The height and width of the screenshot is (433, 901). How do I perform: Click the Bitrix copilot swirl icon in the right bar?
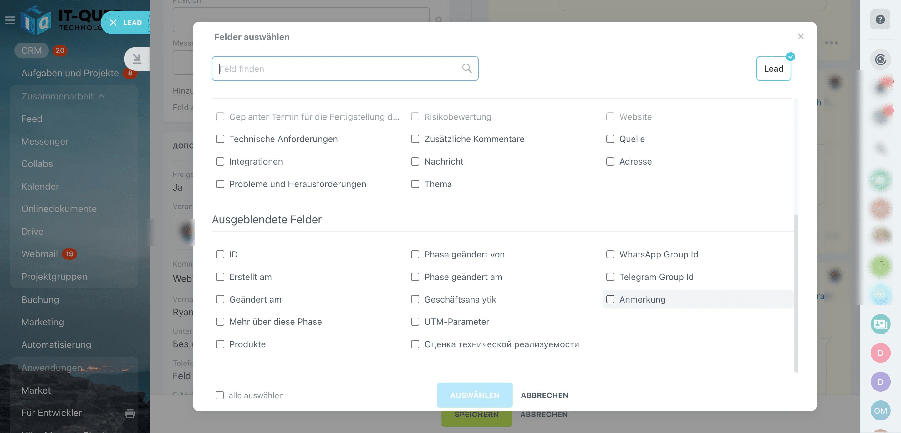(880, 59)
